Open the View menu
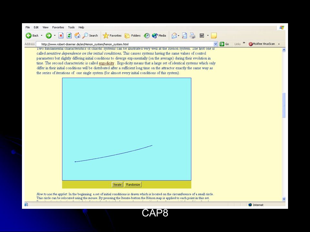Viewport: 310px width, 232px height. click(45, 27)
